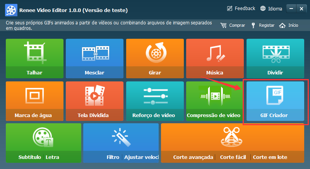
Task: Click the Feedback text link
Action: [x=245, y=9]
